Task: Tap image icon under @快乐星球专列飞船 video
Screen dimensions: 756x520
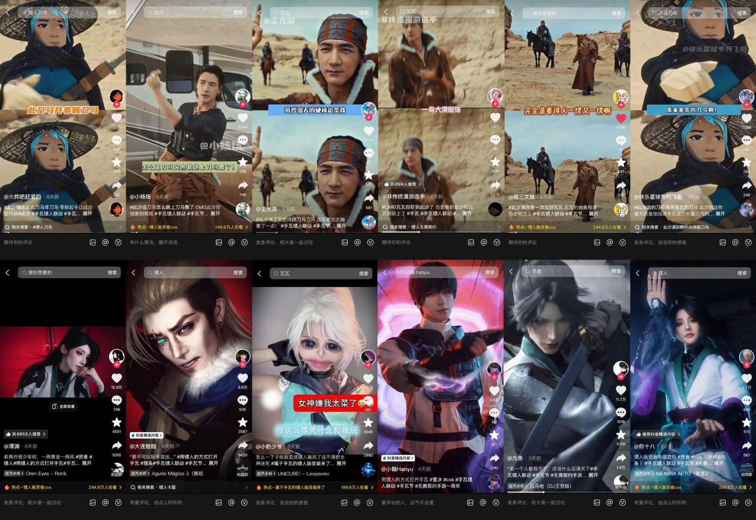Action: pos(722,242)
